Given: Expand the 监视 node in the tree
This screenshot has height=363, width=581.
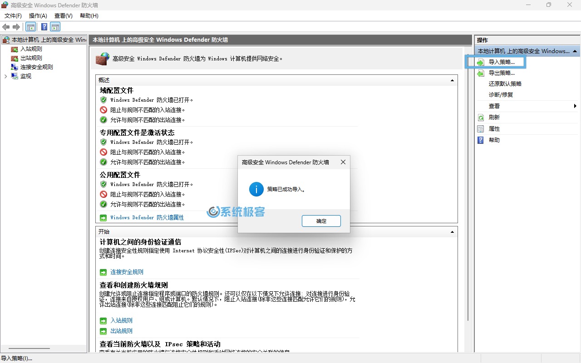Looking at the screenshot, I should pyautogui.click(x=5, y=76).
